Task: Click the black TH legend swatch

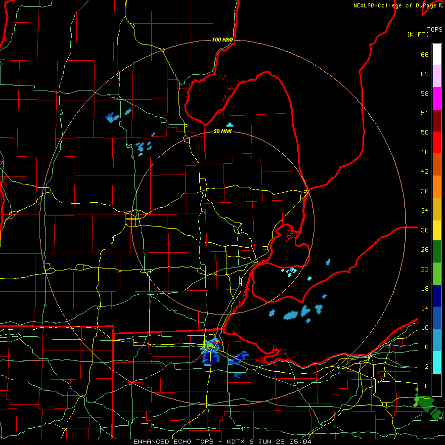Action: coord(437,385)
